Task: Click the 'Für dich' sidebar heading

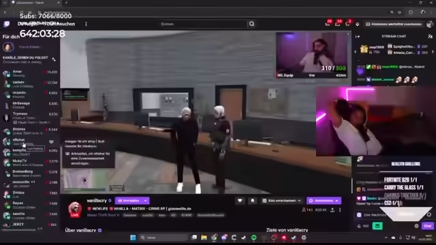Action: click(x=11, y=37)
